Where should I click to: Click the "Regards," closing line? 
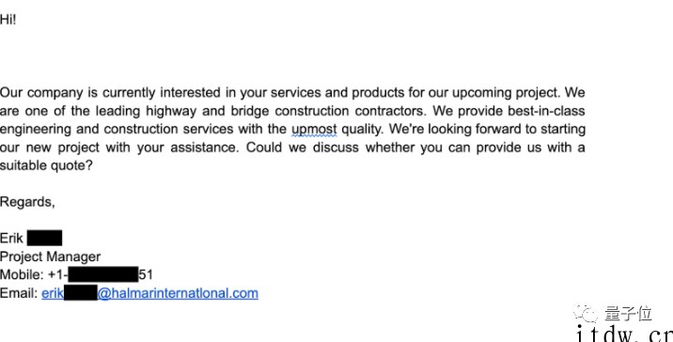tap(27, 202)
